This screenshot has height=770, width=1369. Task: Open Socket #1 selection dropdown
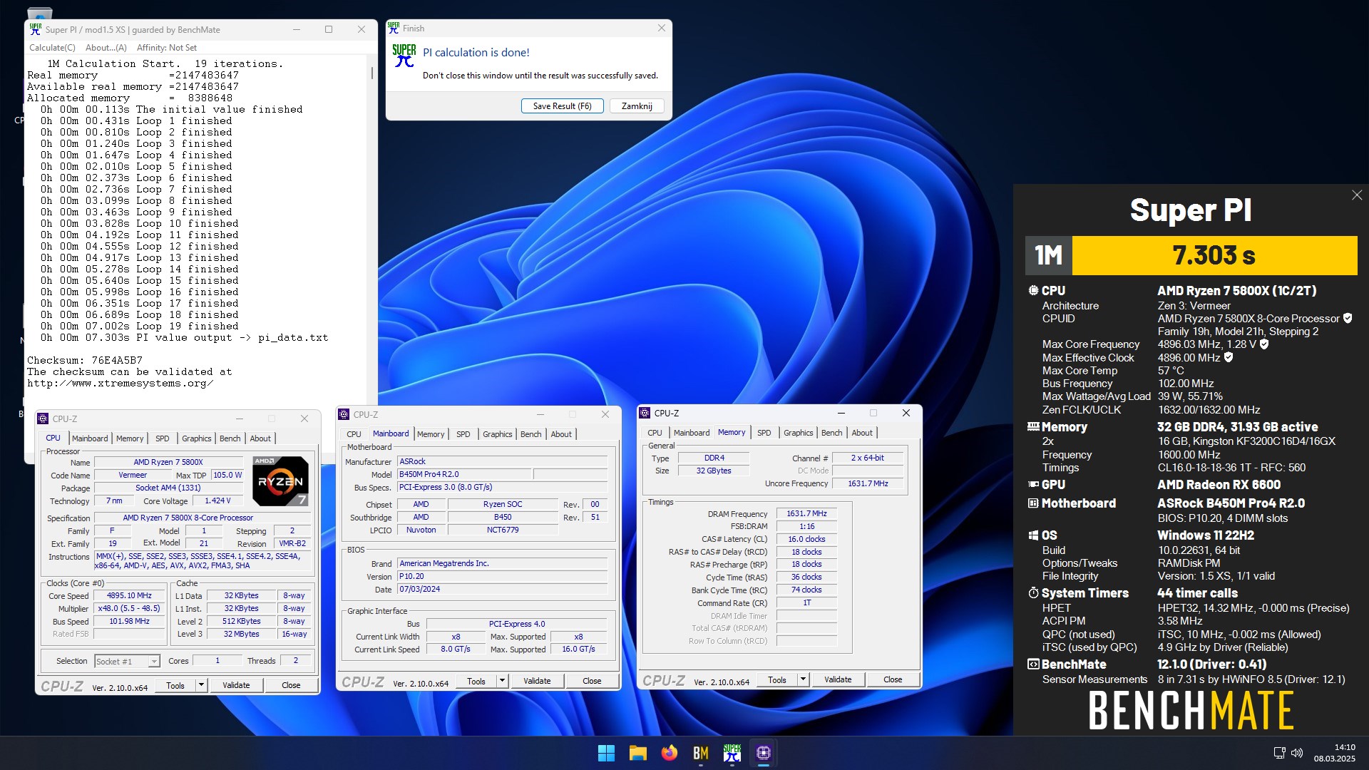point(128,662)
